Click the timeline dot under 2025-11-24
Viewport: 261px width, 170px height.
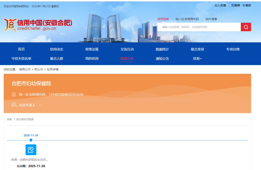(31, 140)
